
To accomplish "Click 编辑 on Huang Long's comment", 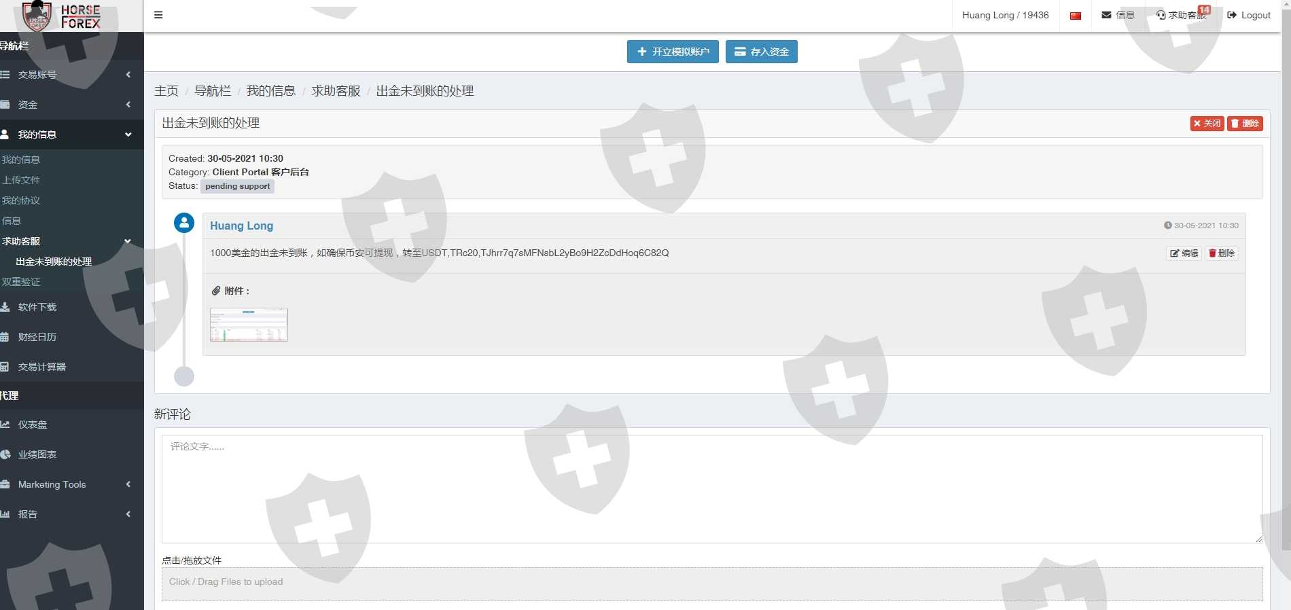I will (x=1184, y=253).
